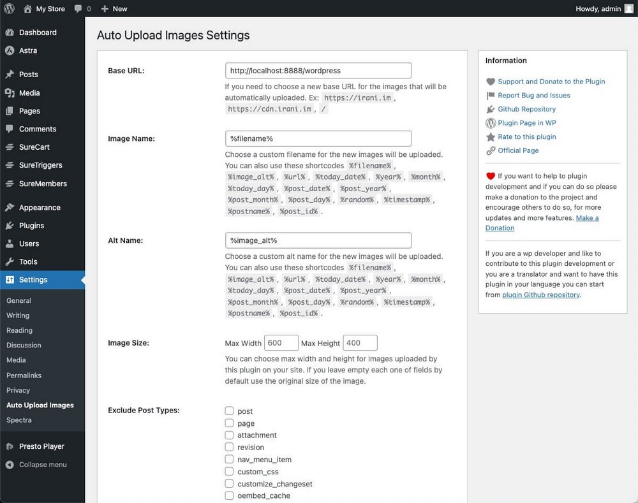The image size is (638, 503).
Task: Click the Posts pushpin icon
Action: (x=10, y=75)
